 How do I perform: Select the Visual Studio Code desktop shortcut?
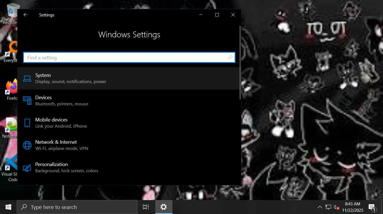9,169
